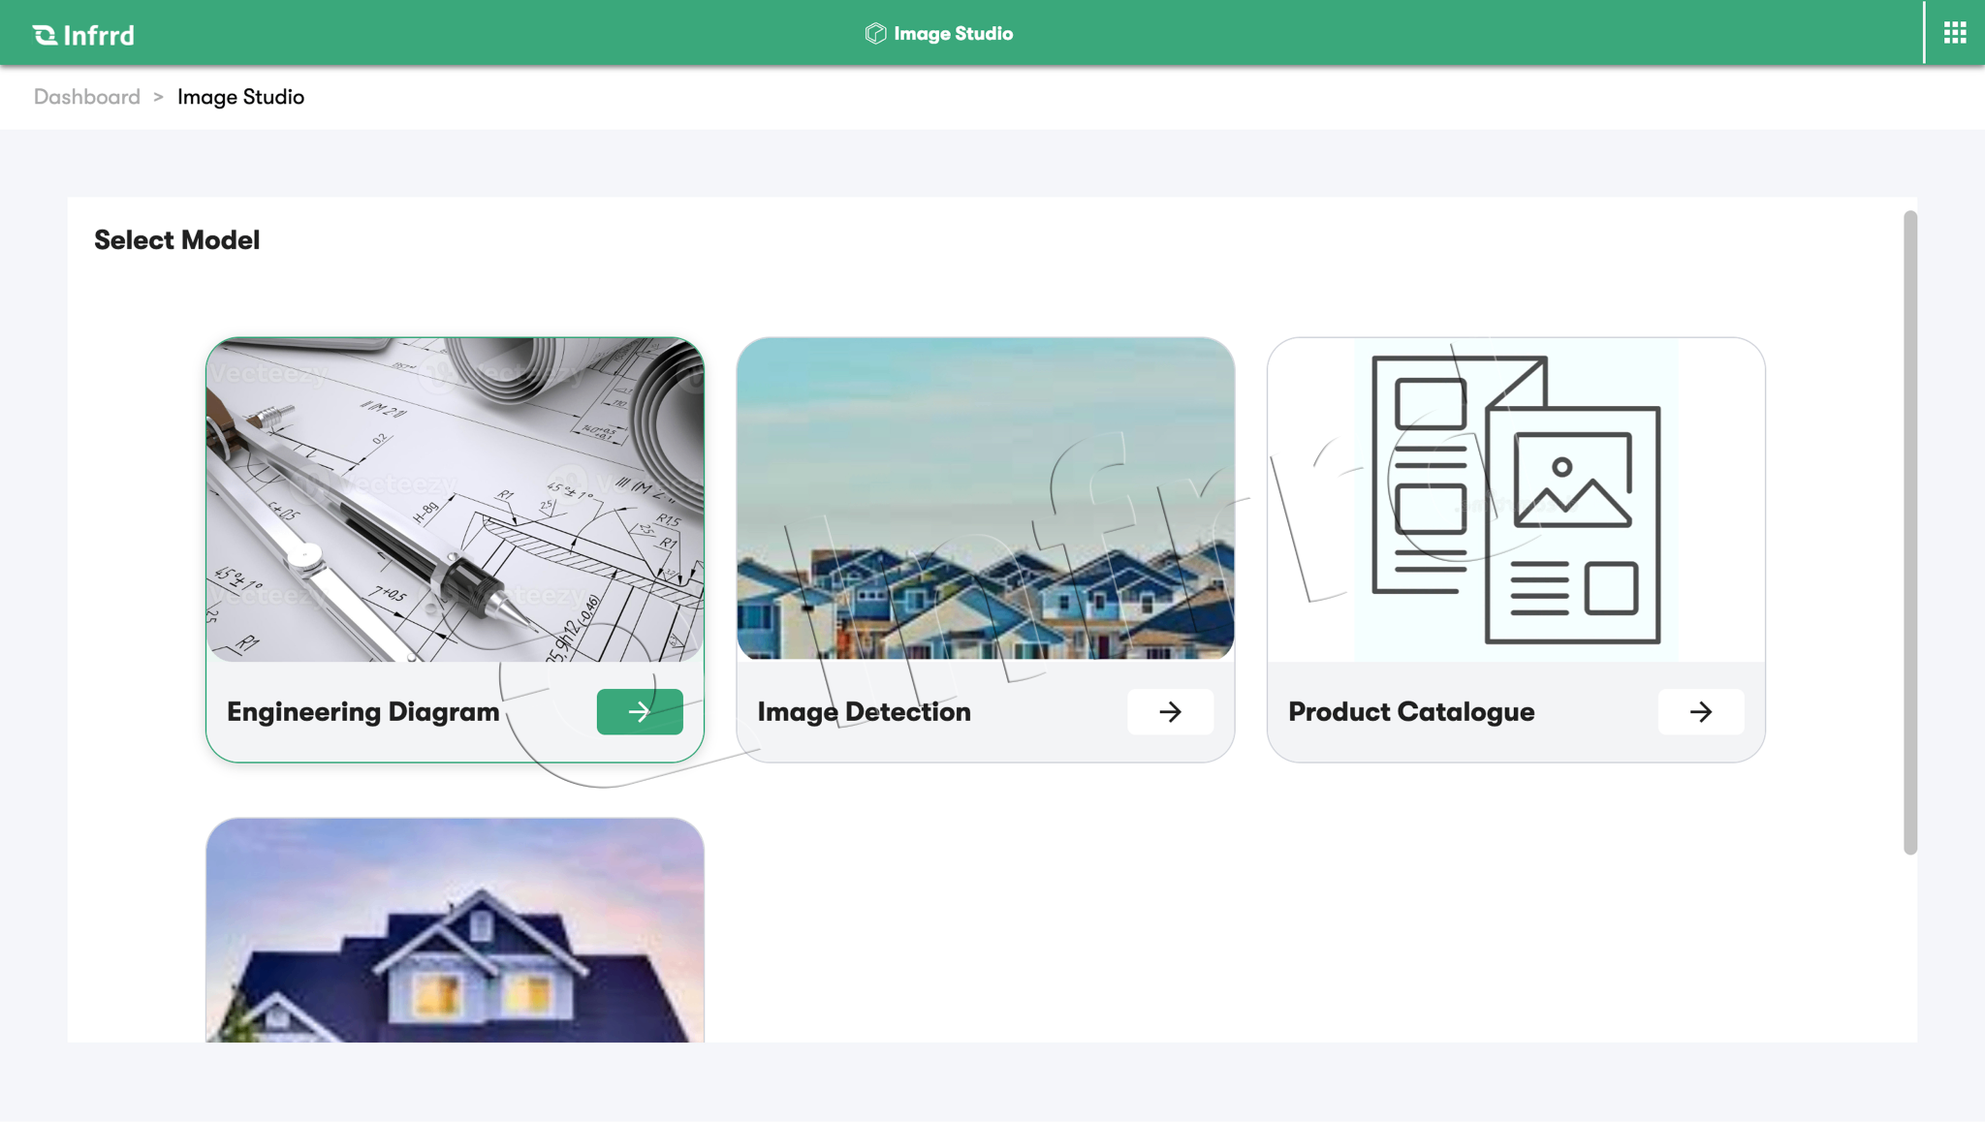Click arrow button on Product Catalogue card

(1700, 712)
